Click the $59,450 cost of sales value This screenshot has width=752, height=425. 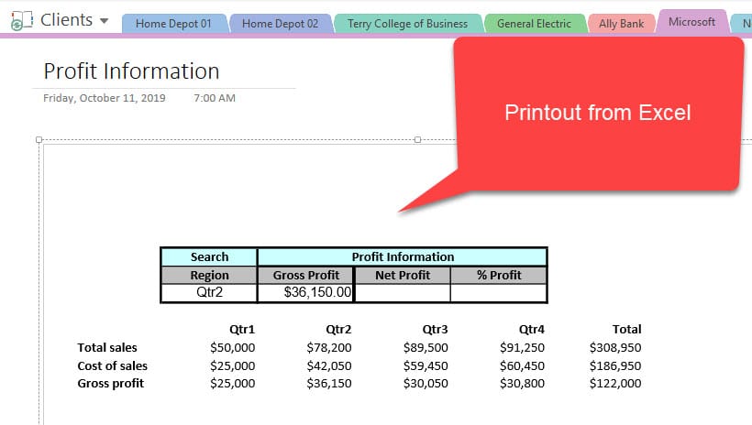pos(426,365)
